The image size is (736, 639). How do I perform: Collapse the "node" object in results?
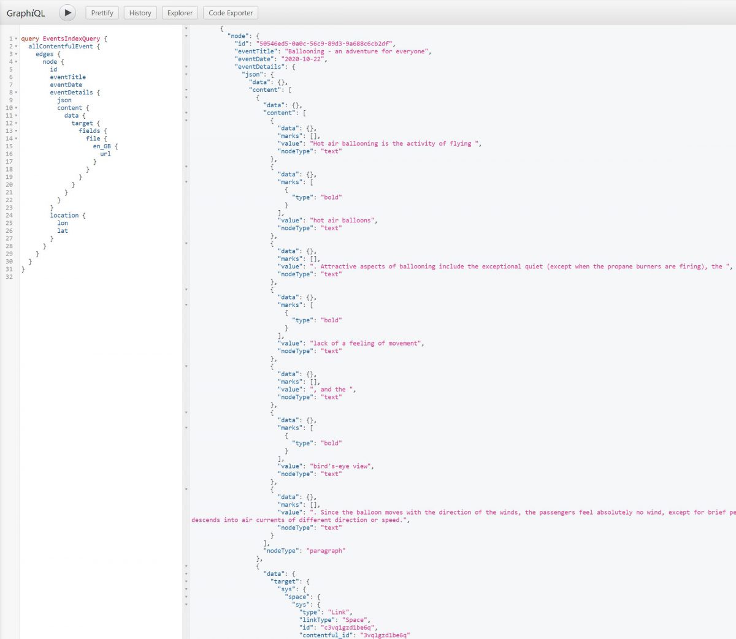point(186,36)
